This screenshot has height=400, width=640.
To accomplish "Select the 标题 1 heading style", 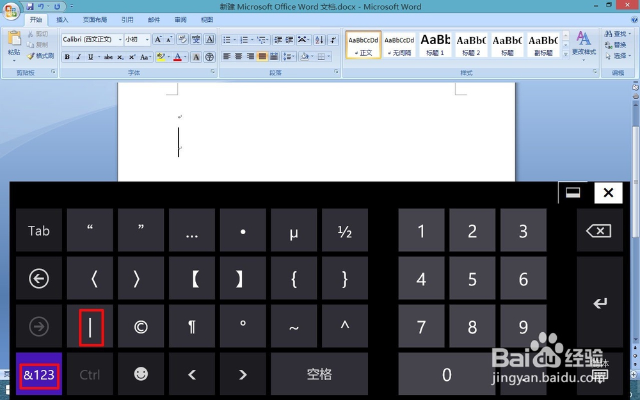I will coord(435,45).
